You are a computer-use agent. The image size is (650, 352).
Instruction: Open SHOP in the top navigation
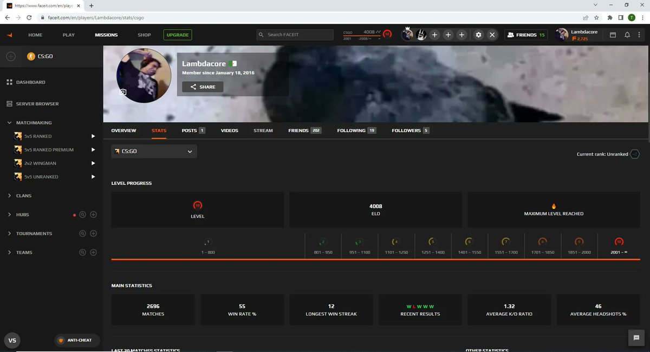pyautogui.click(x=144, y=35)
